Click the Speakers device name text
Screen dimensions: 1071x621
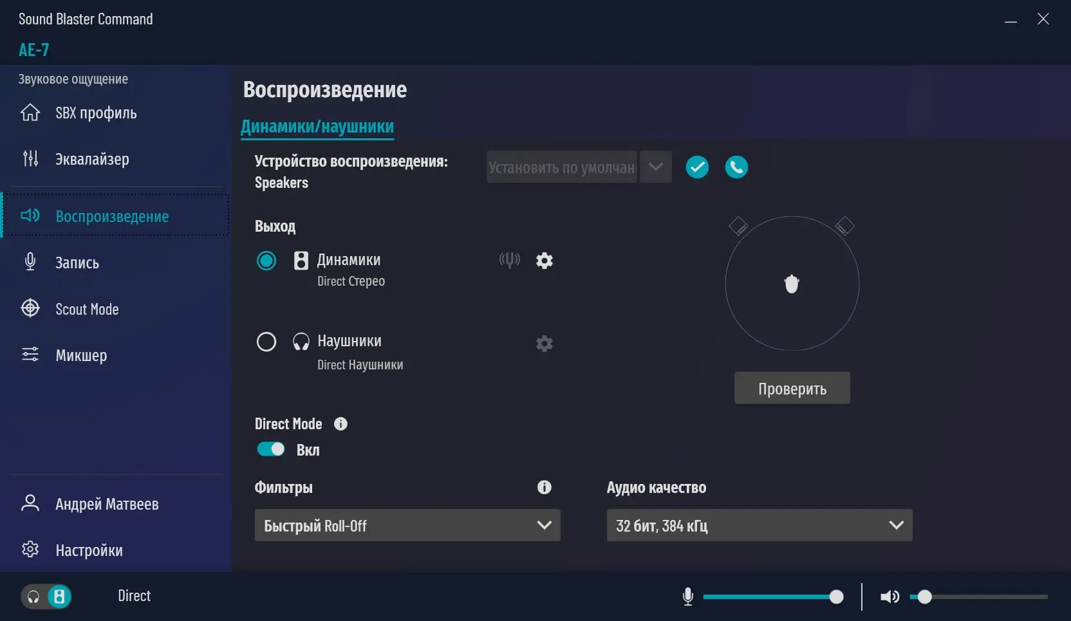pyautogui.click(x=281, y=183)
